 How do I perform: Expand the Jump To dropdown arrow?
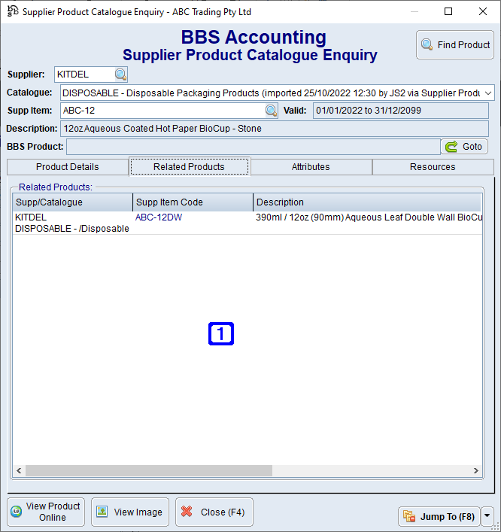pos(487,516)
